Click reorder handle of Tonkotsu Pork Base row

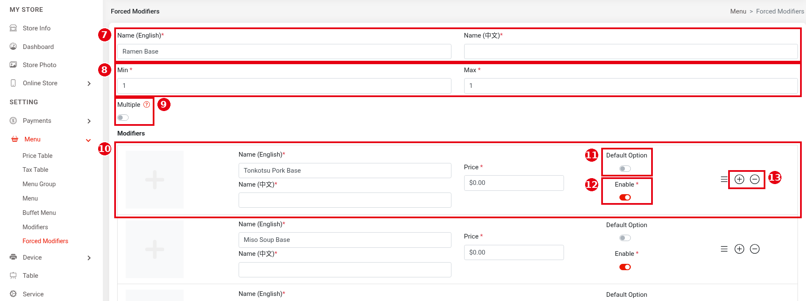[x=724, y=179]
